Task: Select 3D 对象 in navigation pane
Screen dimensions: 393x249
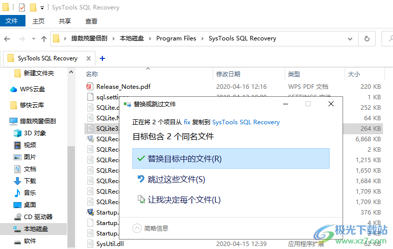Action: pyautogui.click(x=35, y=133)
